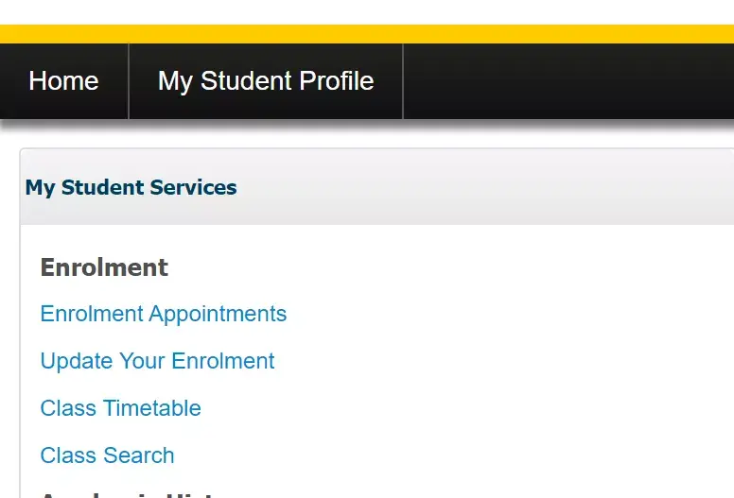Click the divider right of My Student Profile
The height and width of the screenshot is (498, 734).
(x=403, y=81)
